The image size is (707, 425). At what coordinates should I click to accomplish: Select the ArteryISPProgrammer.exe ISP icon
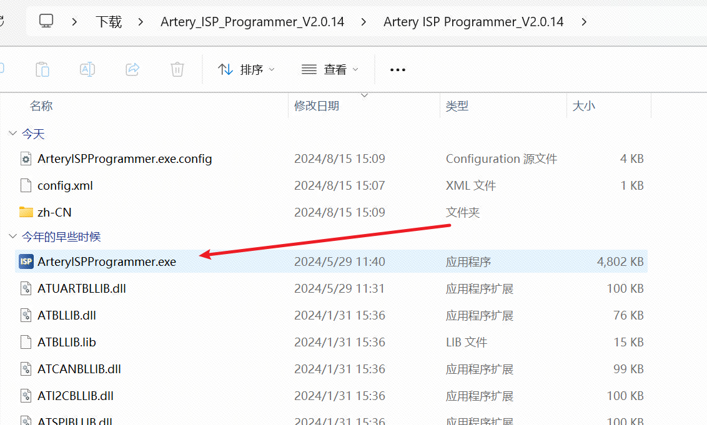pyautogui.click(x=26, y=261)
